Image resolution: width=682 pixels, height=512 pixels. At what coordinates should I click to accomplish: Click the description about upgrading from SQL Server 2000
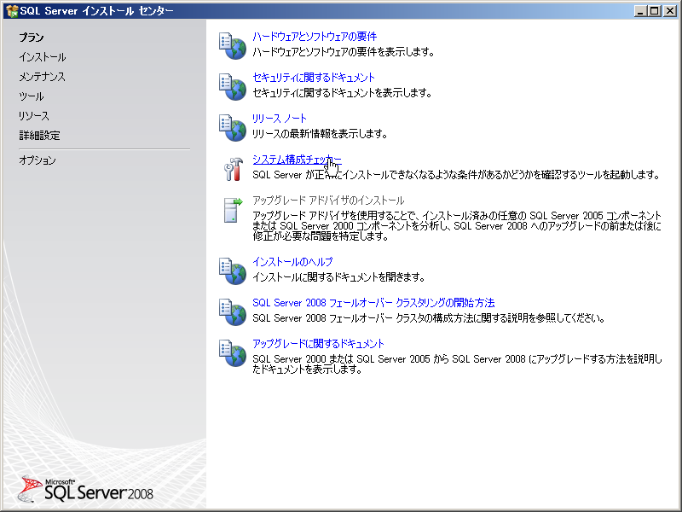457,364
